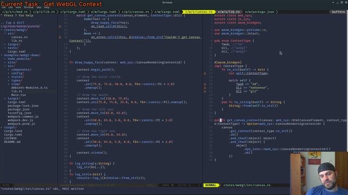Open the Tabs menu of the terminal
Viewport: 348px width, 195px height.
[x=39, y=7]
